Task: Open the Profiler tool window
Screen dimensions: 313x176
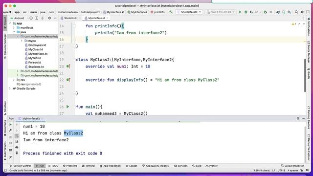Action: coord(212,166)
